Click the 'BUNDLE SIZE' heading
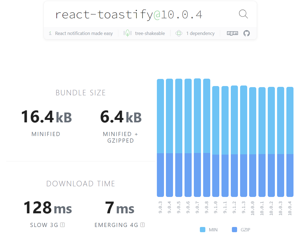This screenshot has height=236, width=308. click(x=81, y=93)
